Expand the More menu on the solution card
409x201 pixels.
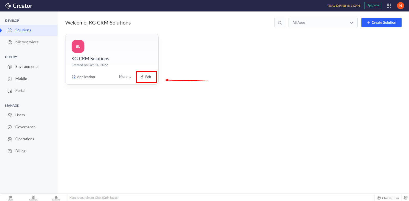point(125,77)
